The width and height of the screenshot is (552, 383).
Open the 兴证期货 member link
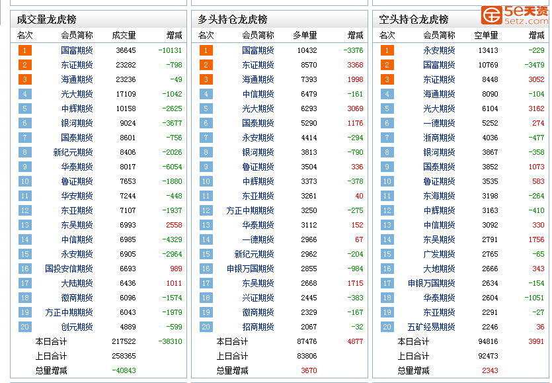pos(258,298)
